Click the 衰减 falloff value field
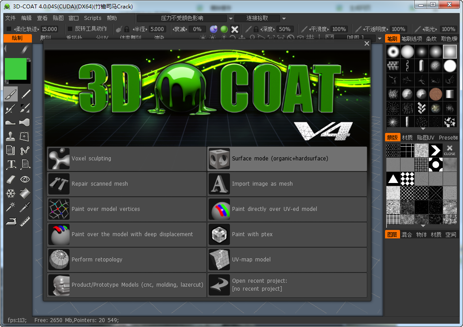 coord(197,29)
